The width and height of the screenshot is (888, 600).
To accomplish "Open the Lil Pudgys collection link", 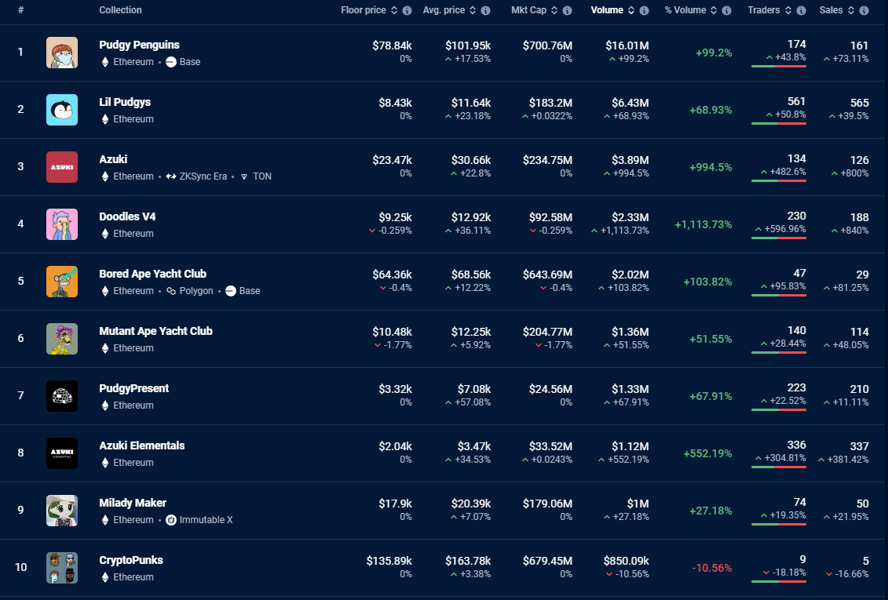I will [125, 103].
